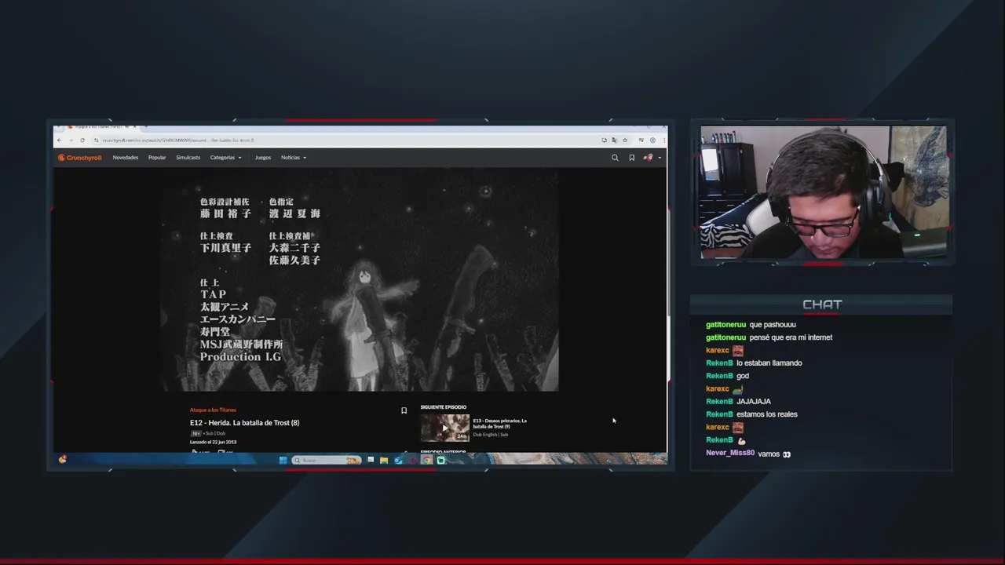
Task: Play next episode E13 thumbnail
Action: pos(444,428)
